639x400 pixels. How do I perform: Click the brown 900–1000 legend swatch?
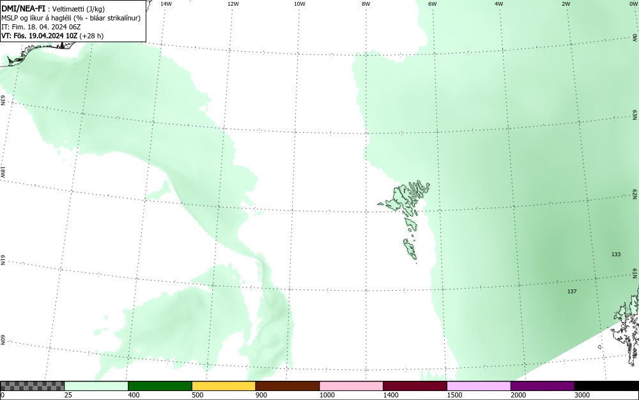(288, 386)
